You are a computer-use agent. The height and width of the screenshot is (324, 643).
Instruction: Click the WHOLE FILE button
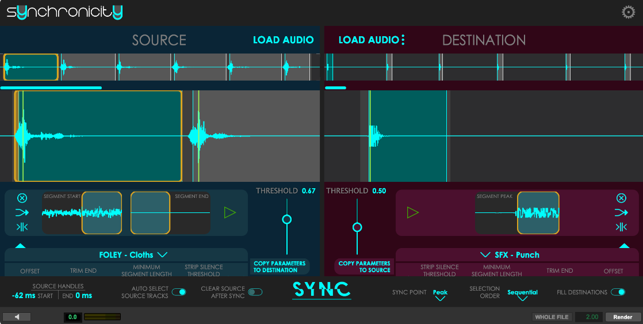pyautogui.click(x=552, y=317)
